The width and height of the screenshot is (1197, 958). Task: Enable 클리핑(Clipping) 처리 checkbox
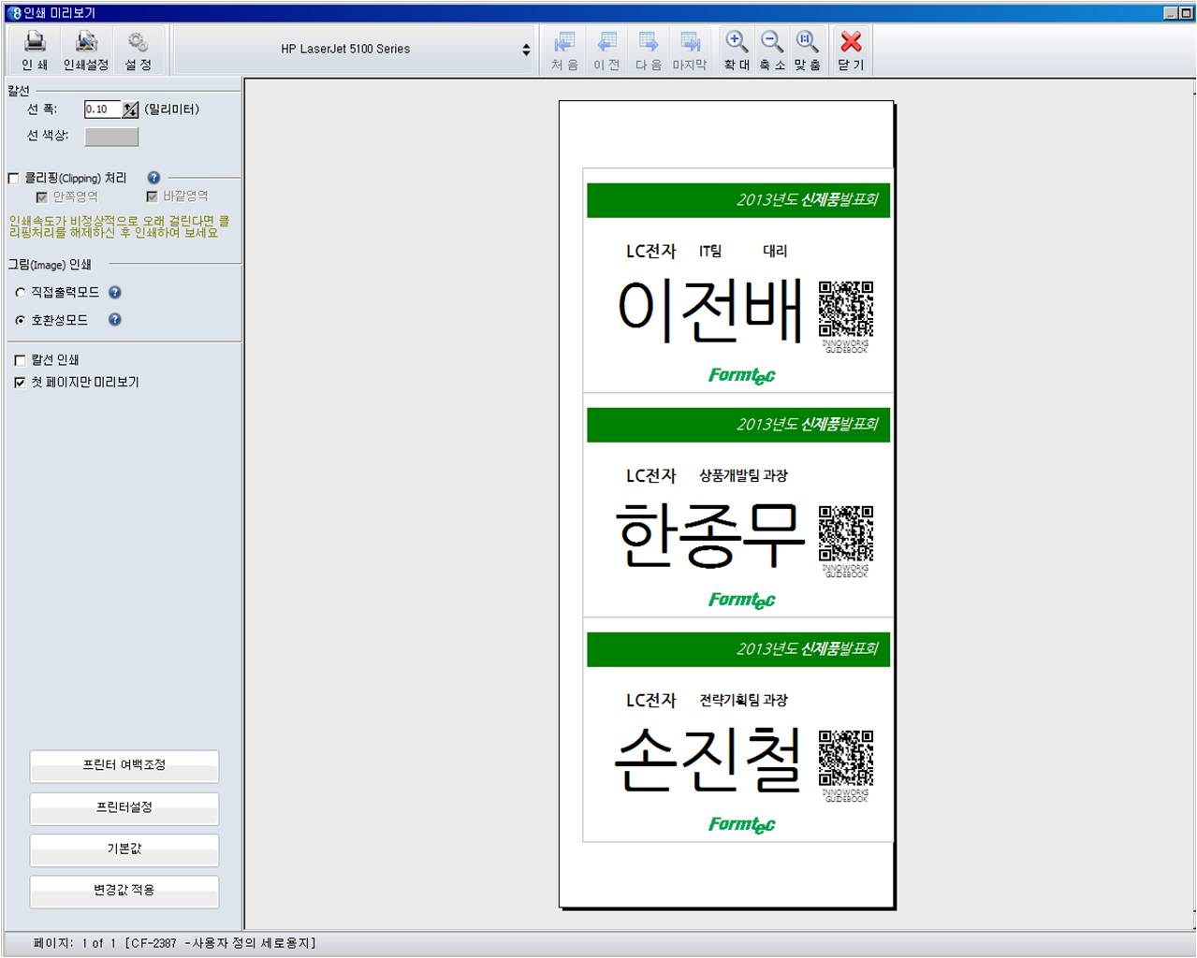point(14,178)
